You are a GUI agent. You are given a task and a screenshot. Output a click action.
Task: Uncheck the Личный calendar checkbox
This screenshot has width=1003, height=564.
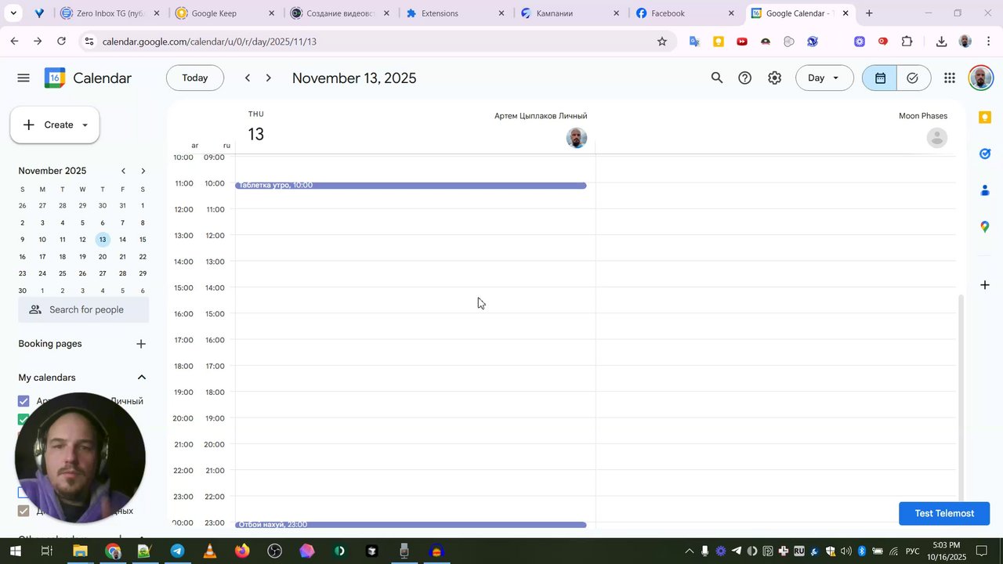click(x=24, y=401)
